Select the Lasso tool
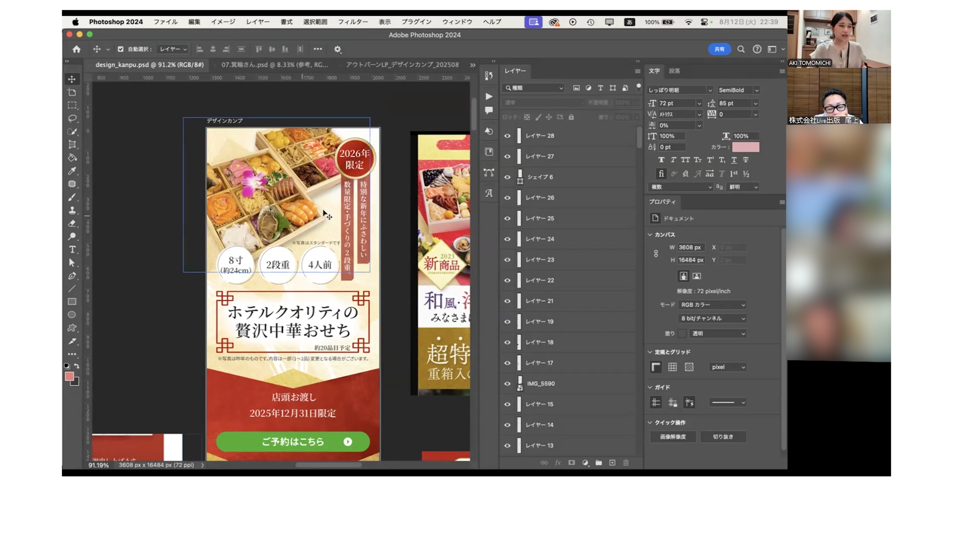Viewport: 953px width, 536px height. tap(72, 119)
